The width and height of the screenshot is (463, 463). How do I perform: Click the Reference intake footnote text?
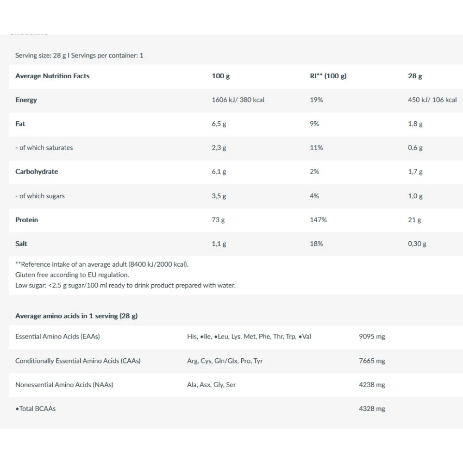(101, 264)
